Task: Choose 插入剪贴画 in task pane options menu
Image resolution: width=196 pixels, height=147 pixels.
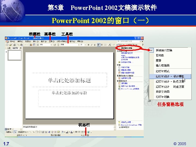Action: click(x=163, y=66)
